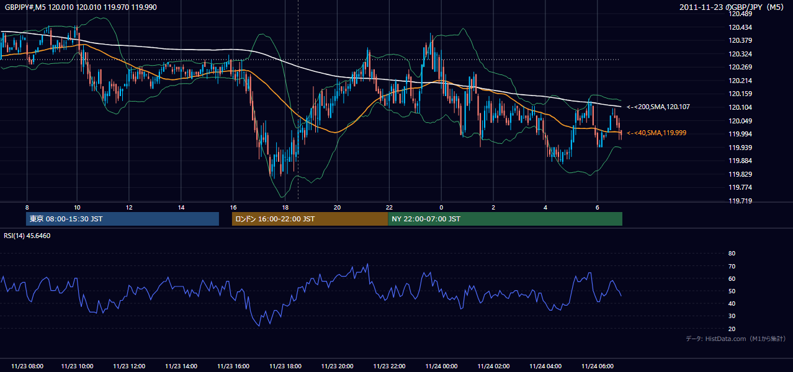This screenshot has height=372, width=793.
Task: Click hour label 22 under the price chart
Action: coord(389,207)
